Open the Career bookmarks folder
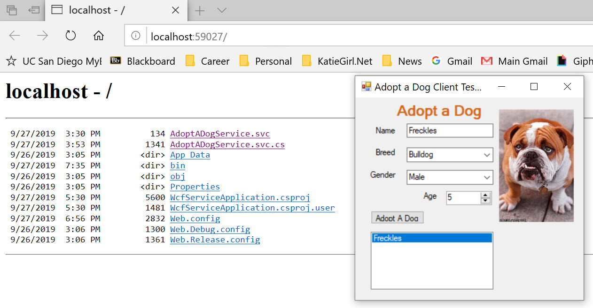This screenshot has width=593, height=308. click(x=207, y=61)
